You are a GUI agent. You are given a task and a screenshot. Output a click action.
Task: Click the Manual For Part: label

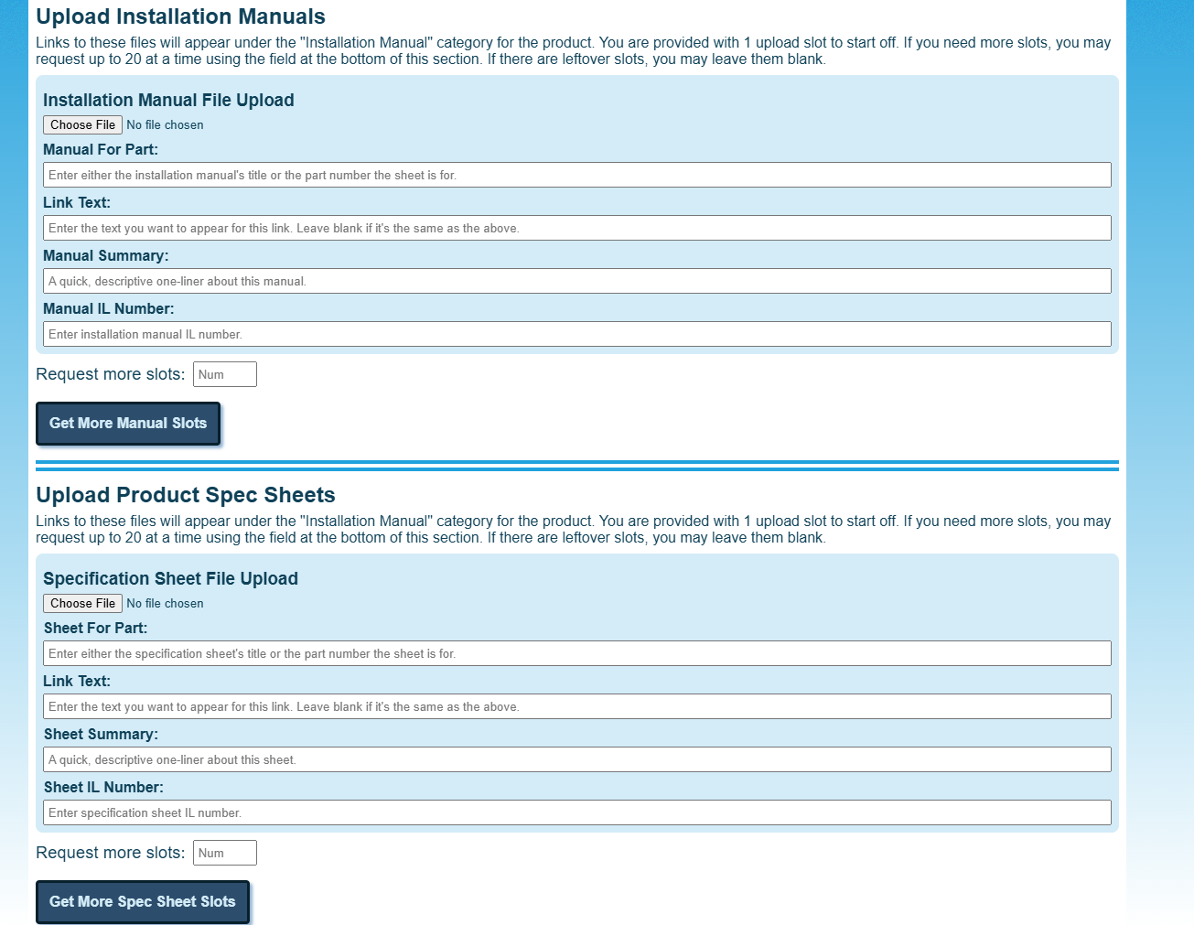pos(101,150)
